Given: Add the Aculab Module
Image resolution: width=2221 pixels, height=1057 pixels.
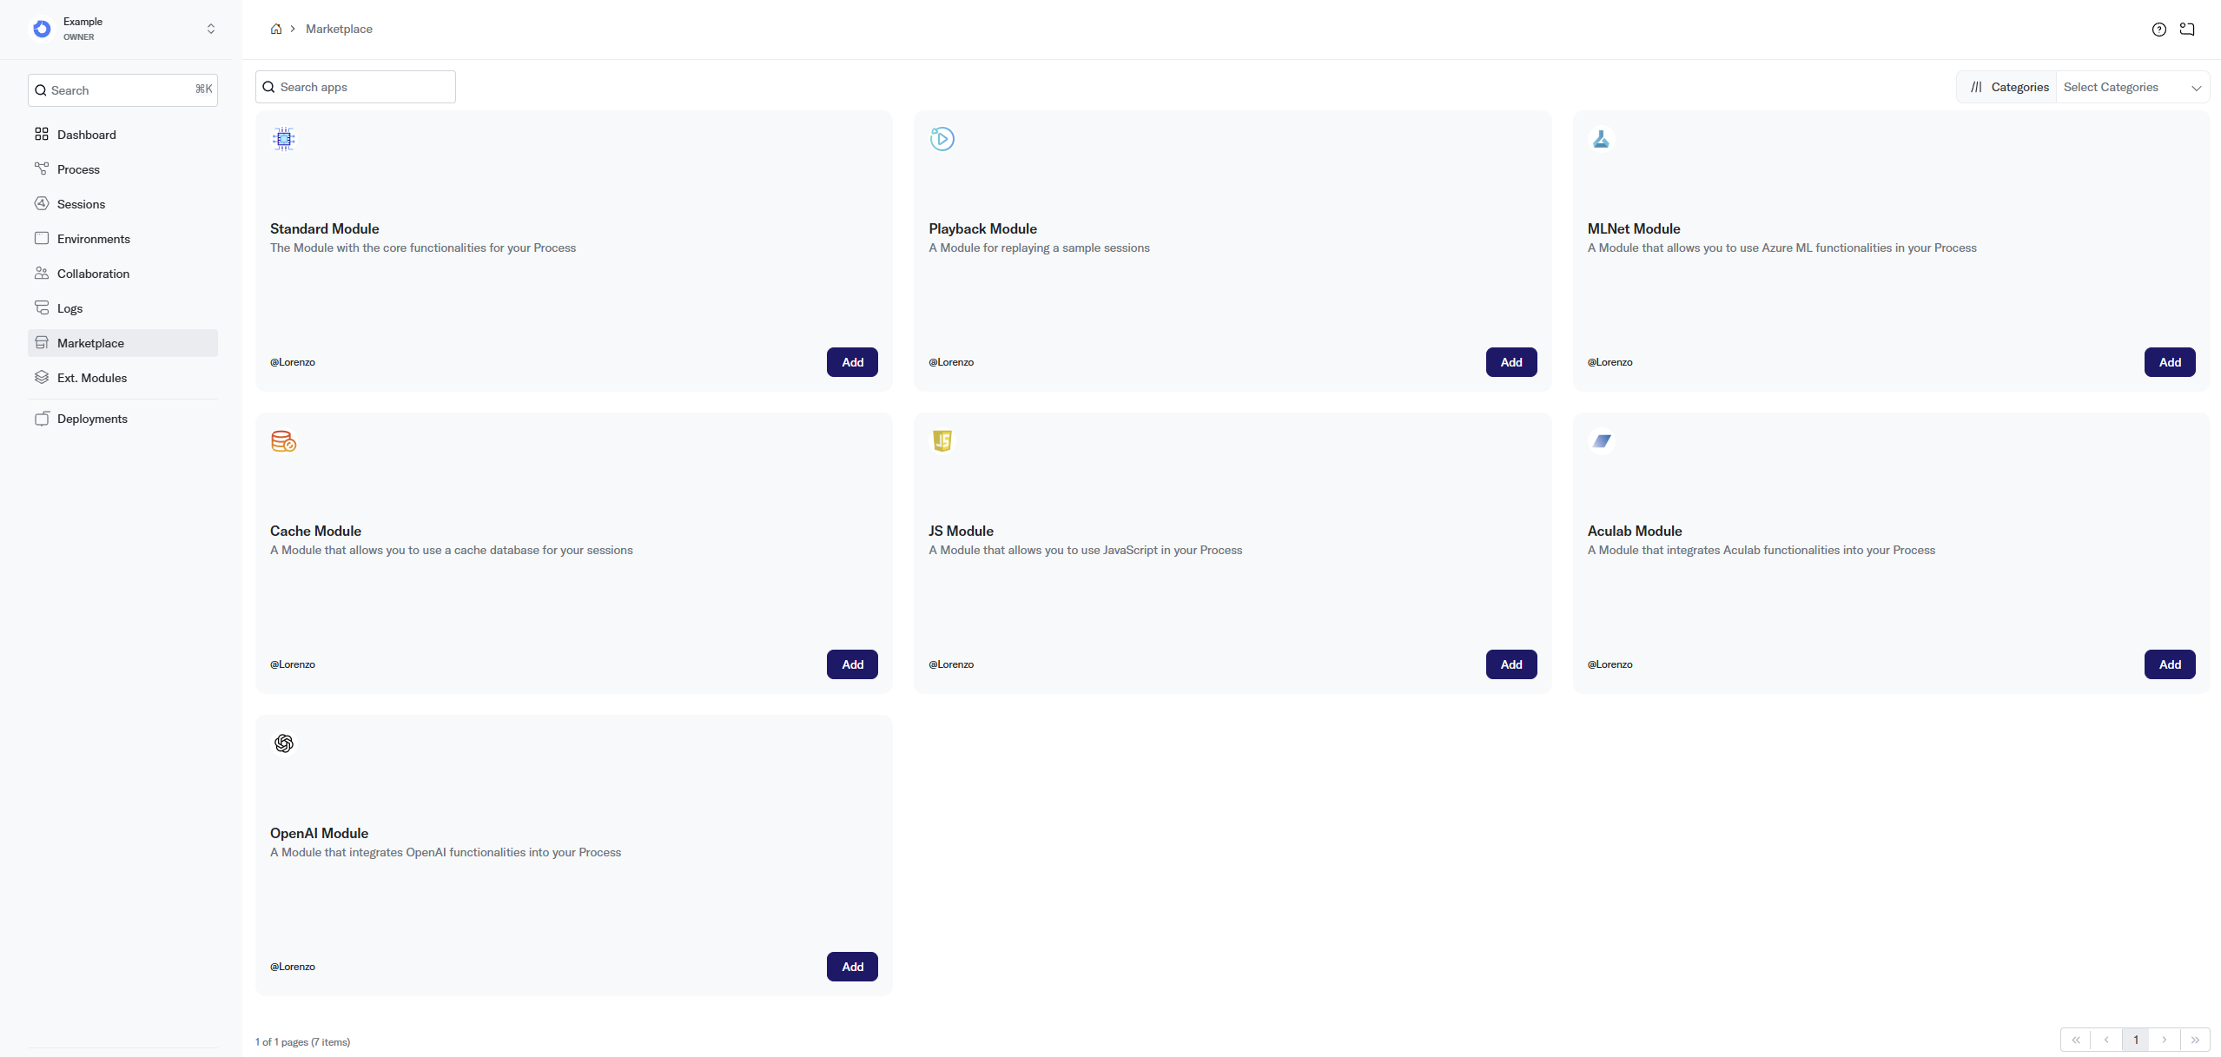Looking at the screenshot, I should [x=2170, y=664].
